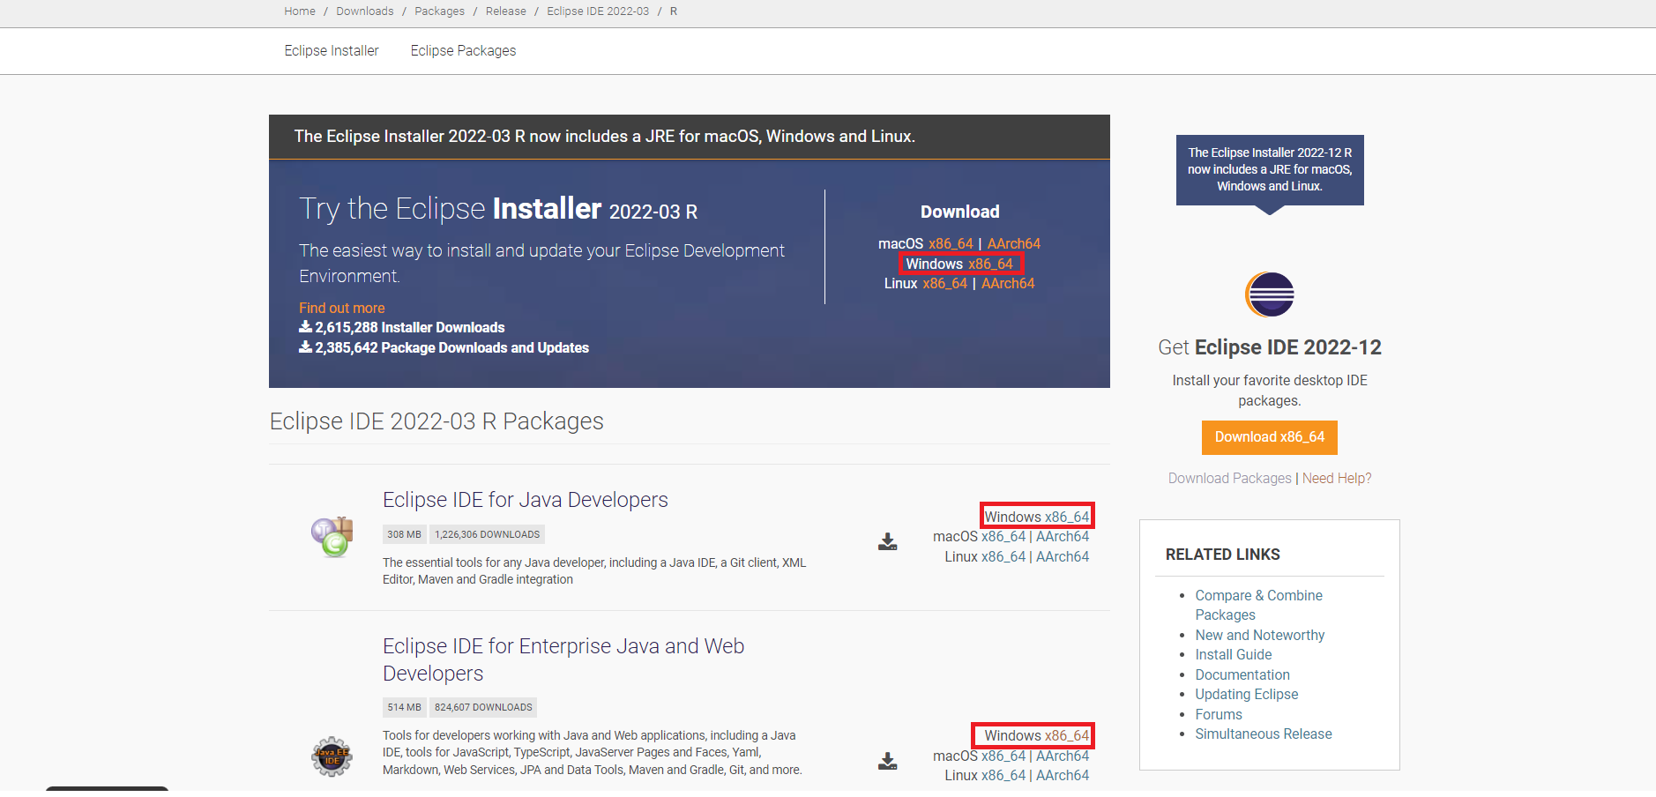Download Enterprise Java package for macOS AArch64

1063,756
